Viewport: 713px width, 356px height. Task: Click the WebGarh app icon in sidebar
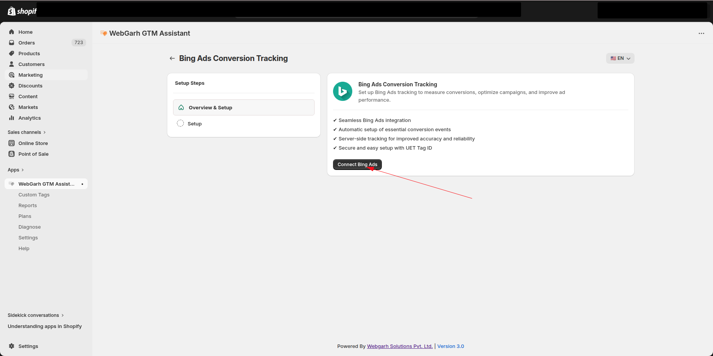point(12,184)
